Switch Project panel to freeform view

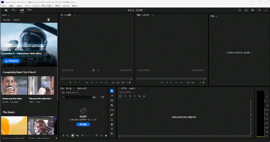click(x=78, y=136)
